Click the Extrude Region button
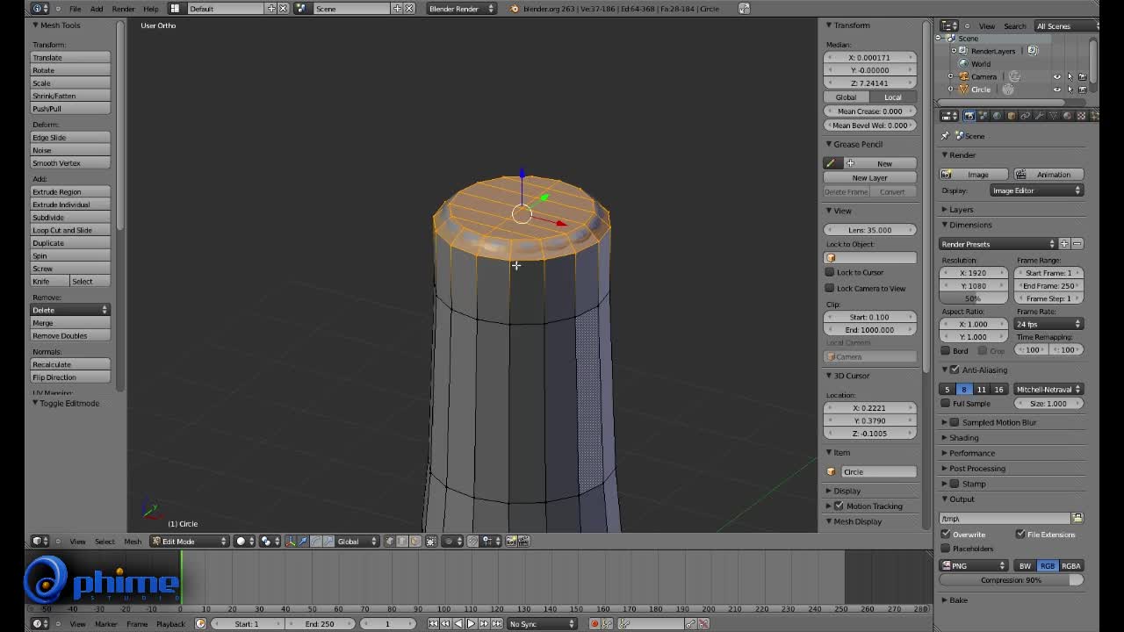The width and height of the screenshot is (1124, 632). (70, 191)
